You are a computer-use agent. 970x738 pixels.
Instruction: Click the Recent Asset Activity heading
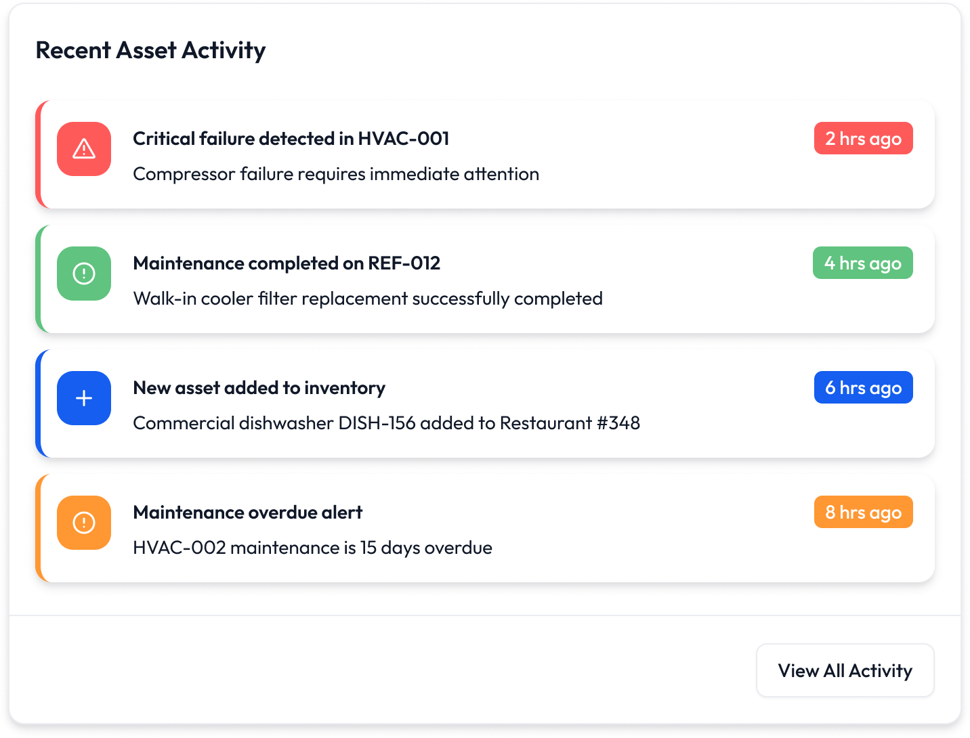150,50
